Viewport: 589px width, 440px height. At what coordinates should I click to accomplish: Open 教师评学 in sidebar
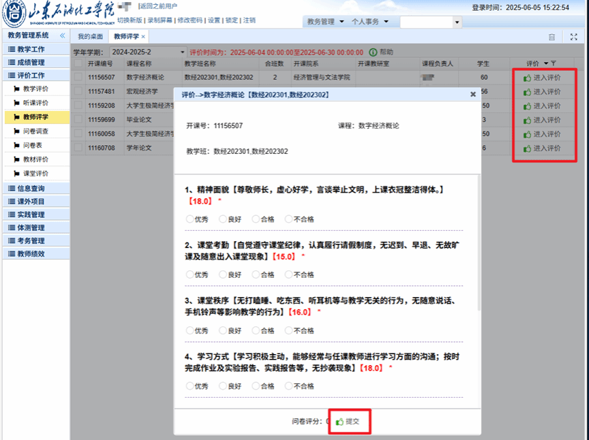(x=37, y=117)
